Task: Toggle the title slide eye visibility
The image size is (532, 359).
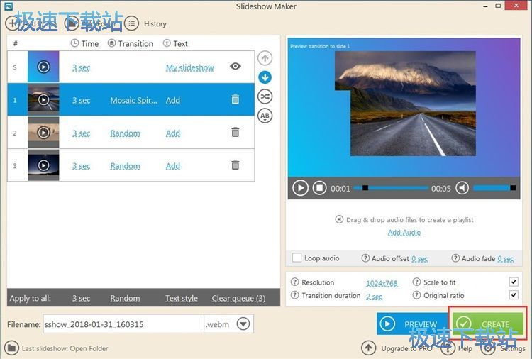Action: 235,67
